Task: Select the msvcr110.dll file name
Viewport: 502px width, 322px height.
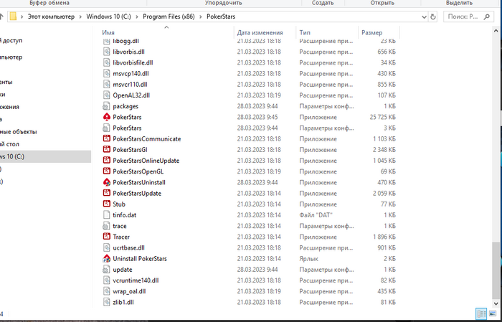Action: pyautogui.click(x=130, y=85)
